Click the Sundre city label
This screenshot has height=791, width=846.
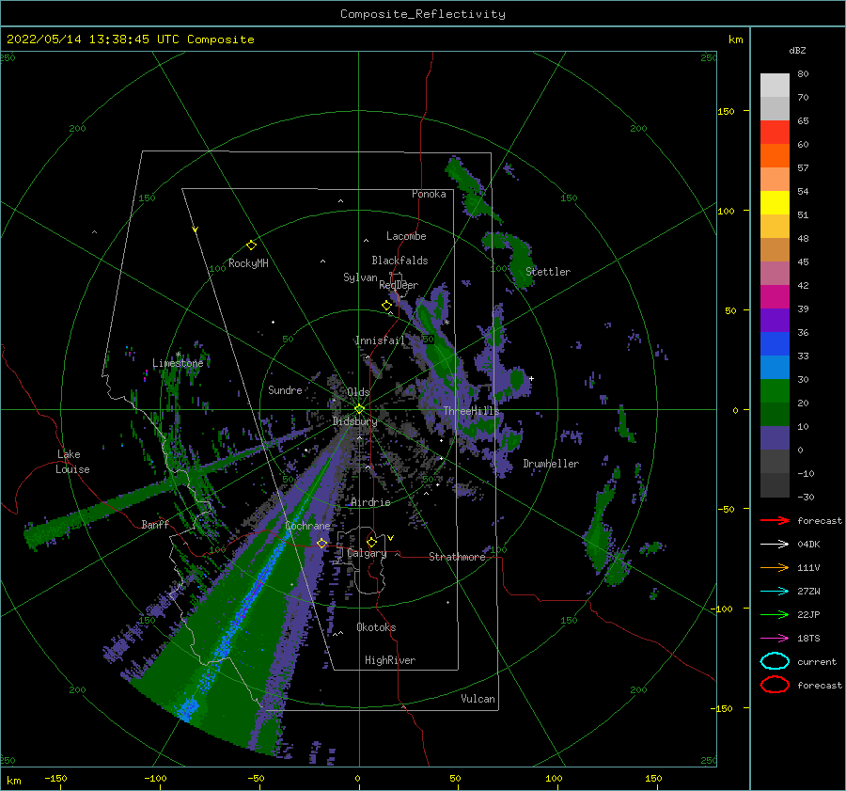click(285, 390)
